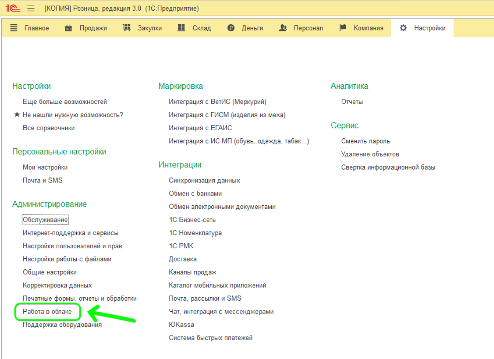Screen dimensions: 494x359
Task: Open Синхронизация данных
Action: point(204,181)
